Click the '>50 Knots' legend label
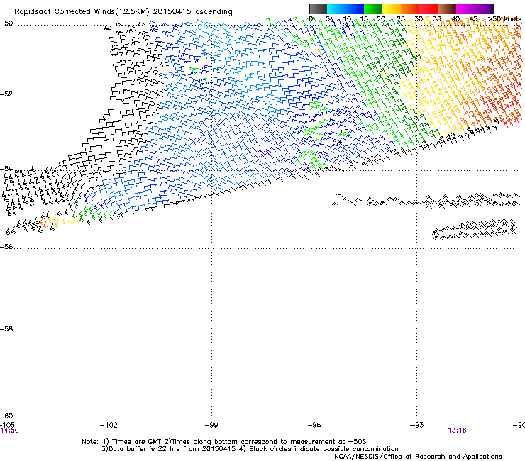The width and height of the screenshot is (525, 461). [505, 19]
